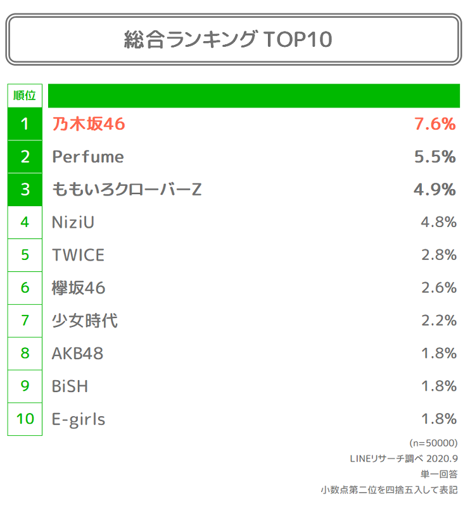Click the 5.5% percentage value
The width and height of the screenshot is (470, 506).
[x=435, y=157]
